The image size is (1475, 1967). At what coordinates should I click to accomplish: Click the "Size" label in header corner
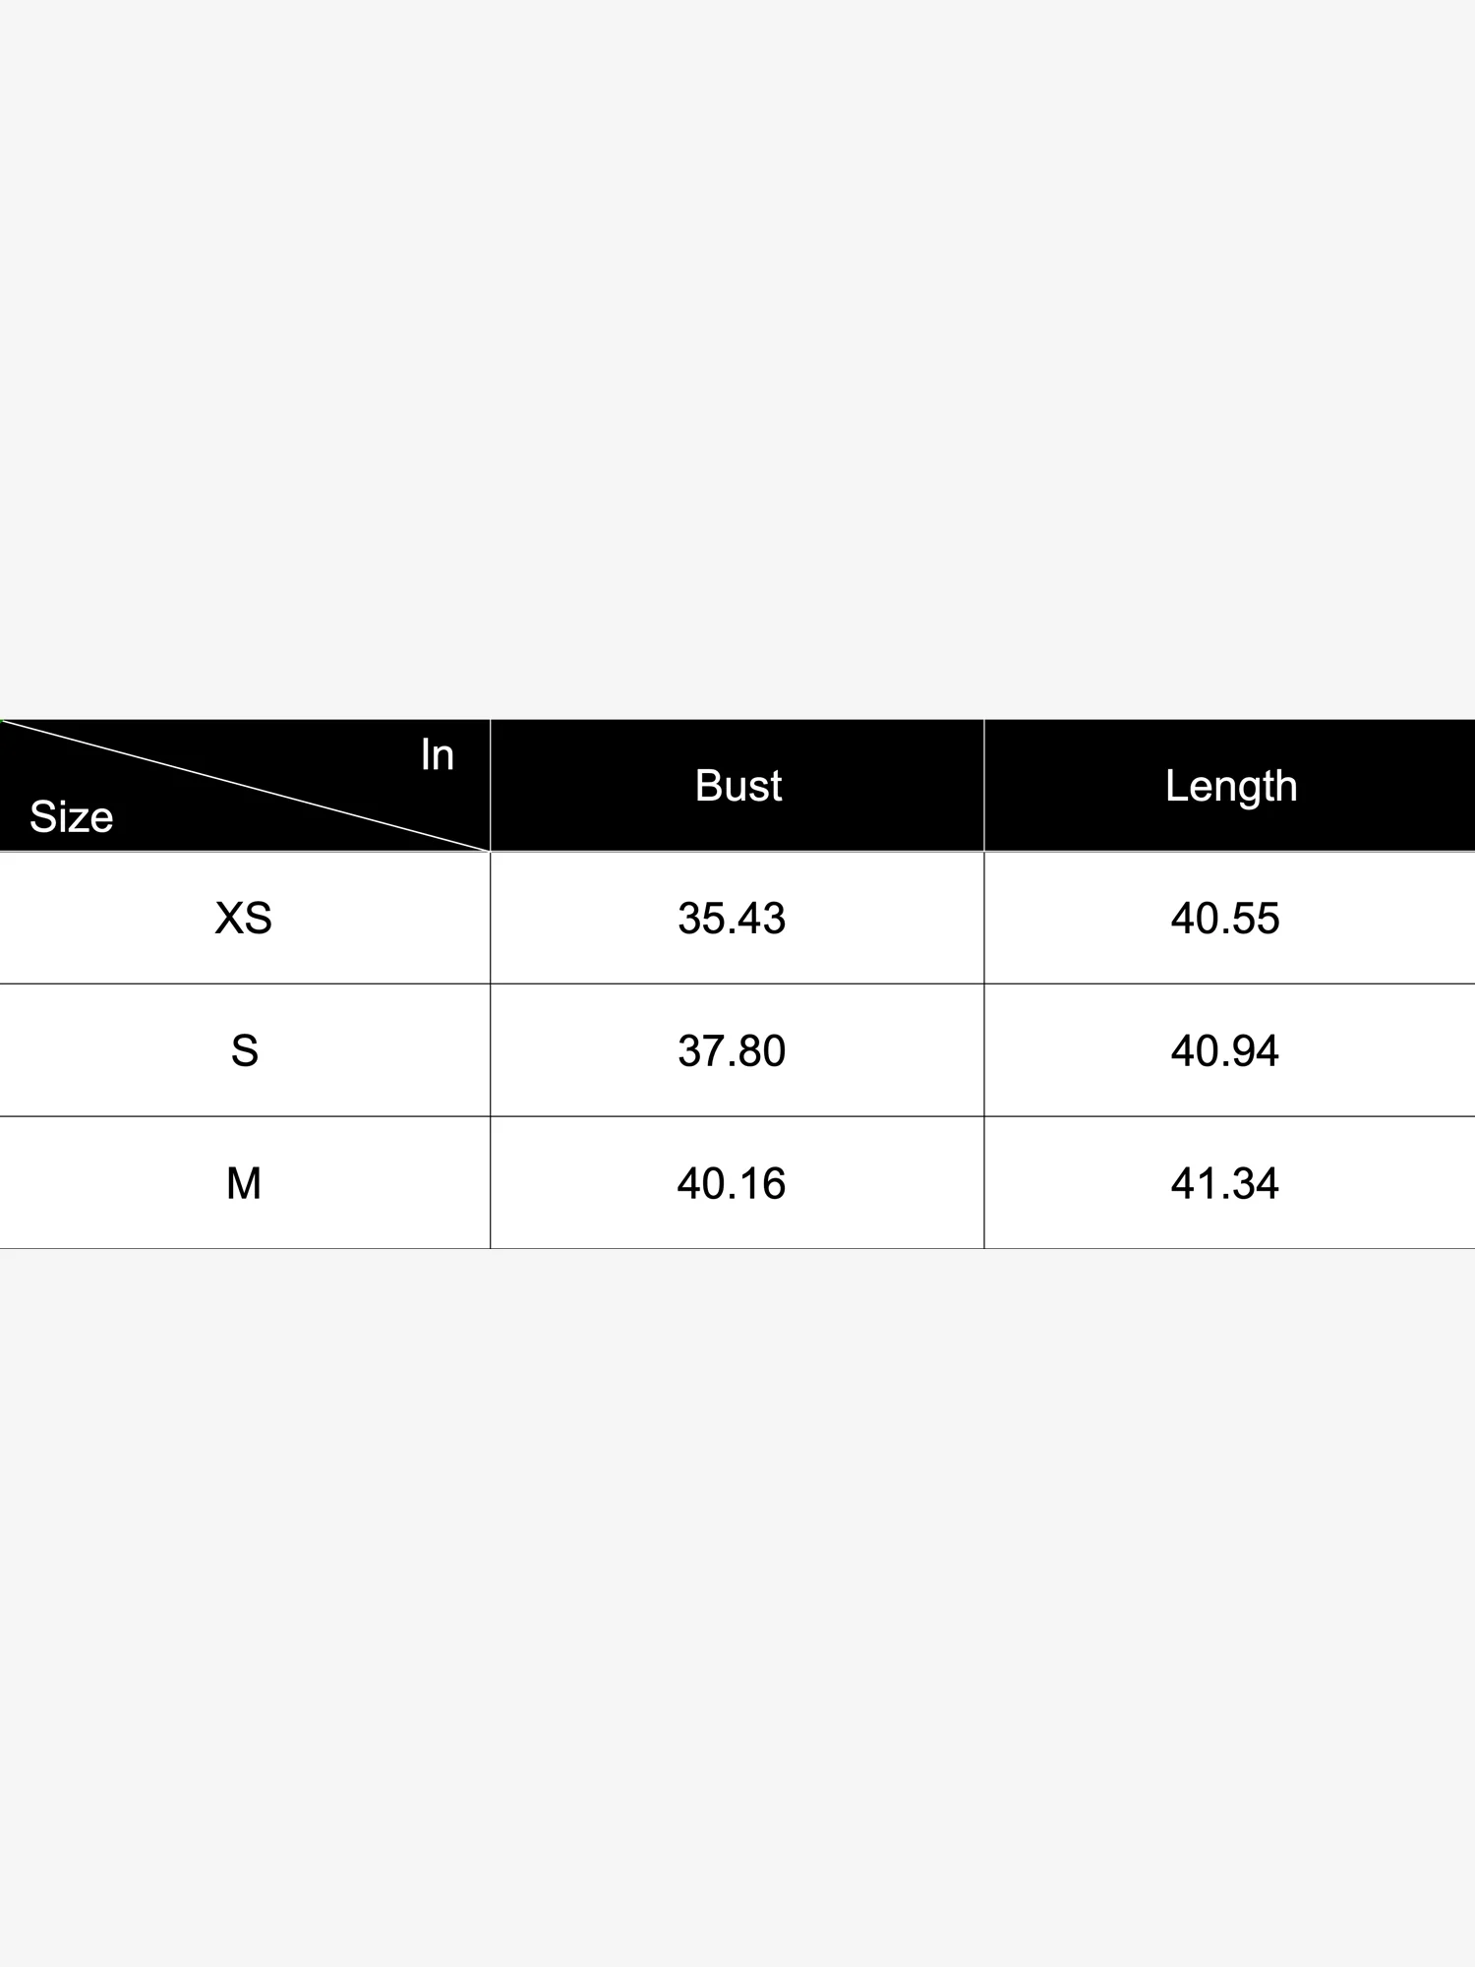71,817
